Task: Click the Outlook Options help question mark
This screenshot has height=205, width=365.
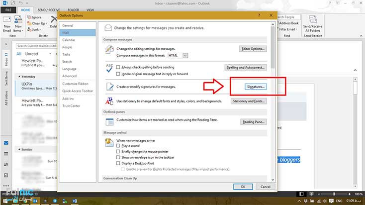Action: (259, 15)
